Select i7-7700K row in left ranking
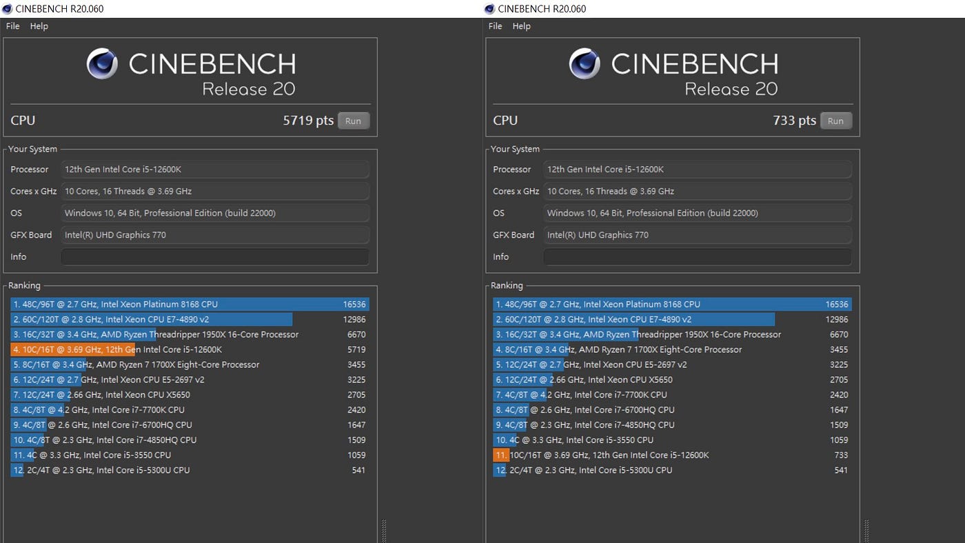The height and width of the screenshot is (543, 965). click(x=190, y=410)
